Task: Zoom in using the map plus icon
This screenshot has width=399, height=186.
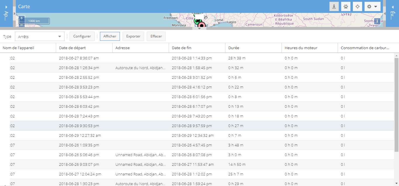Action: [x=21, y=18]
